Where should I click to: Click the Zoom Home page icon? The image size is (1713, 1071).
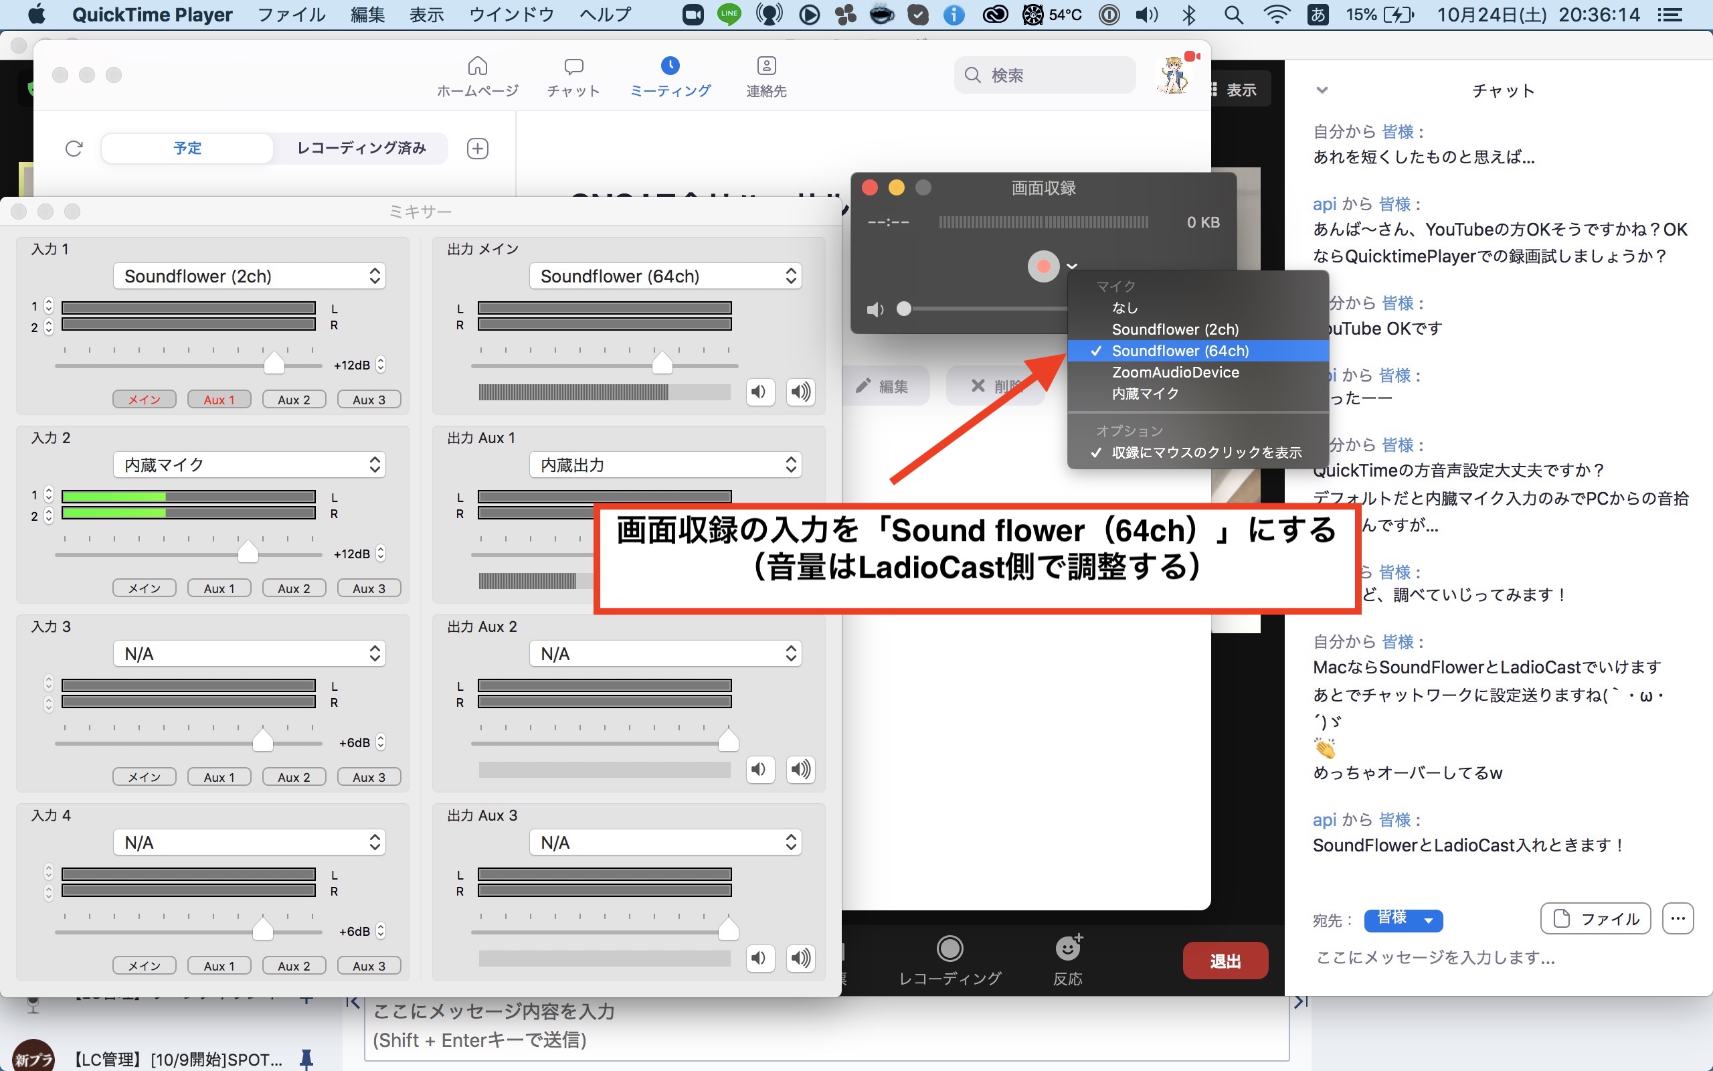477,66
